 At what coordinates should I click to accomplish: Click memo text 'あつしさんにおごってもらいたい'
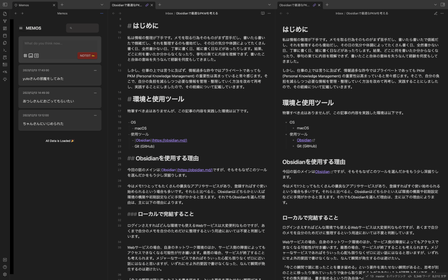[x=48, y=101]
